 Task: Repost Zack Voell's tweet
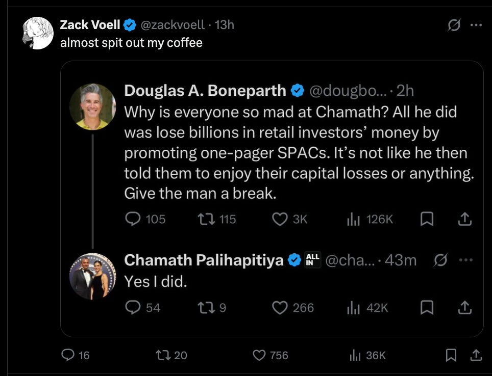pos(166,355)
